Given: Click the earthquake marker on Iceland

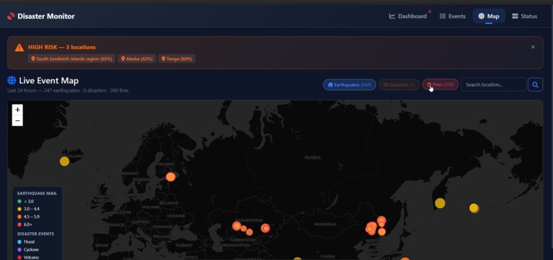Looking at the screenshot, I should click(x=64, y=161).
